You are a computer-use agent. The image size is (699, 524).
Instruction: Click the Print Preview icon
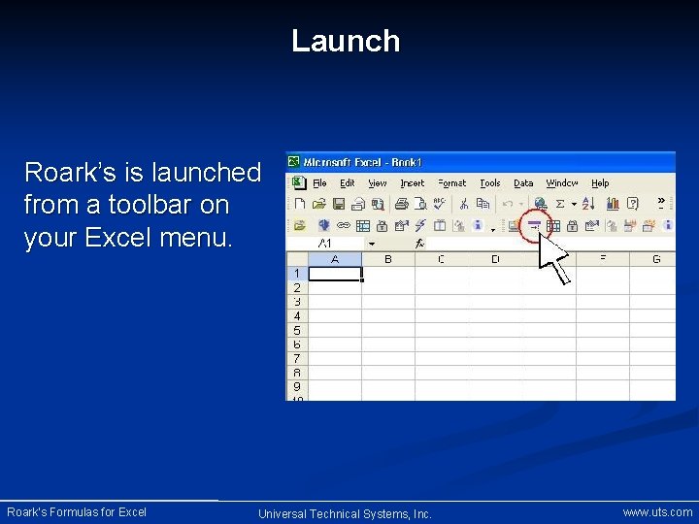click(x=420, y=204)
